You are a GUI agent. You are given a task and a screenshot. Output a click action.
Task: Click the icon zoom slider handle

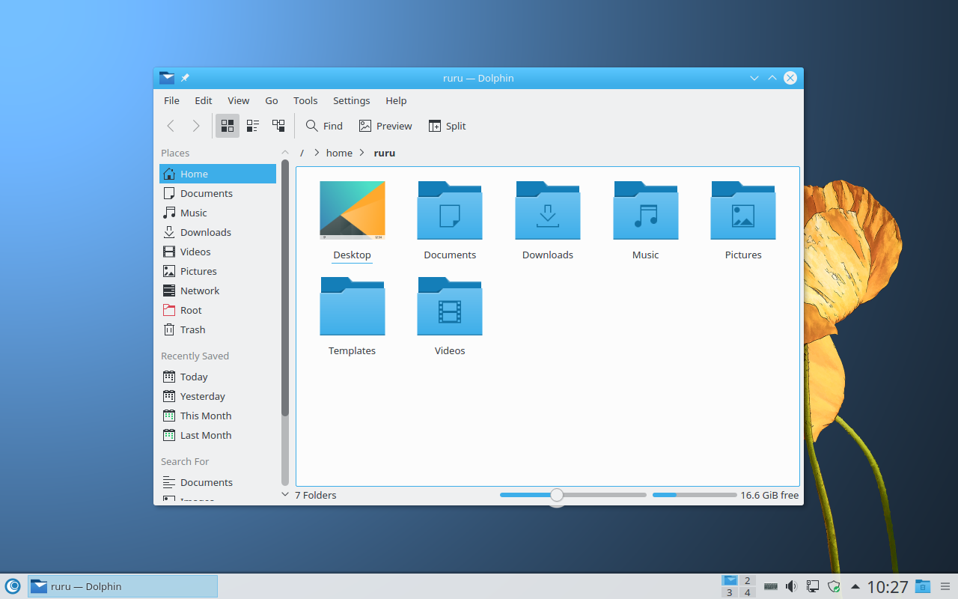click(x=556, y=495)
